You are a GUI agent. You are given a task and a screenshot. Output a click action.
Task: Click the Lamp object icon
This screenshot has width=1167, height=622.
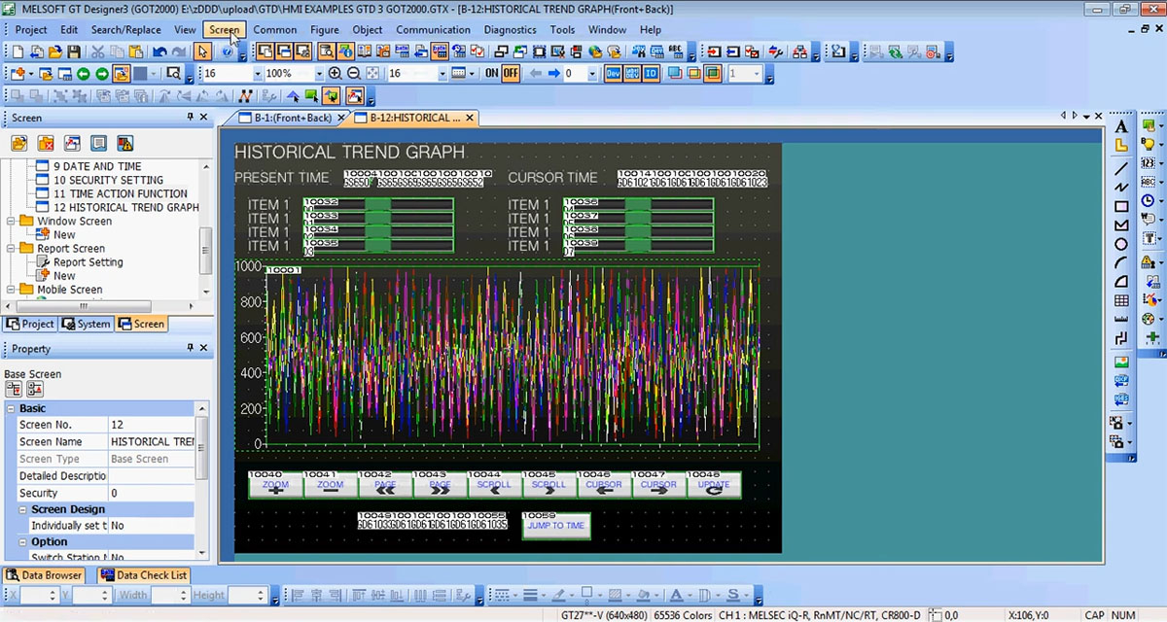coord(1149,145)
